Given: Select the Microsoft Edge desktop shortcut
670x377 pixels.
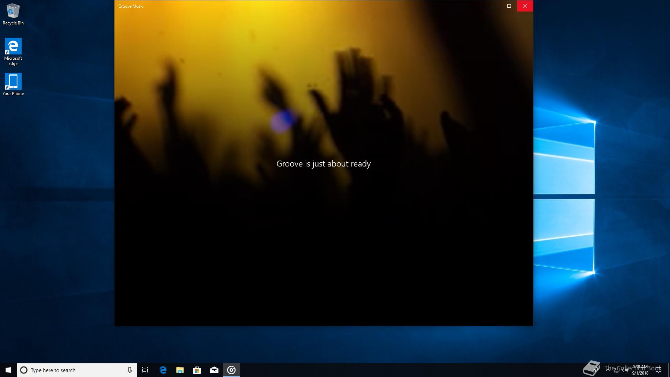Looking at the screenshot, I should [x=13, y=52].
